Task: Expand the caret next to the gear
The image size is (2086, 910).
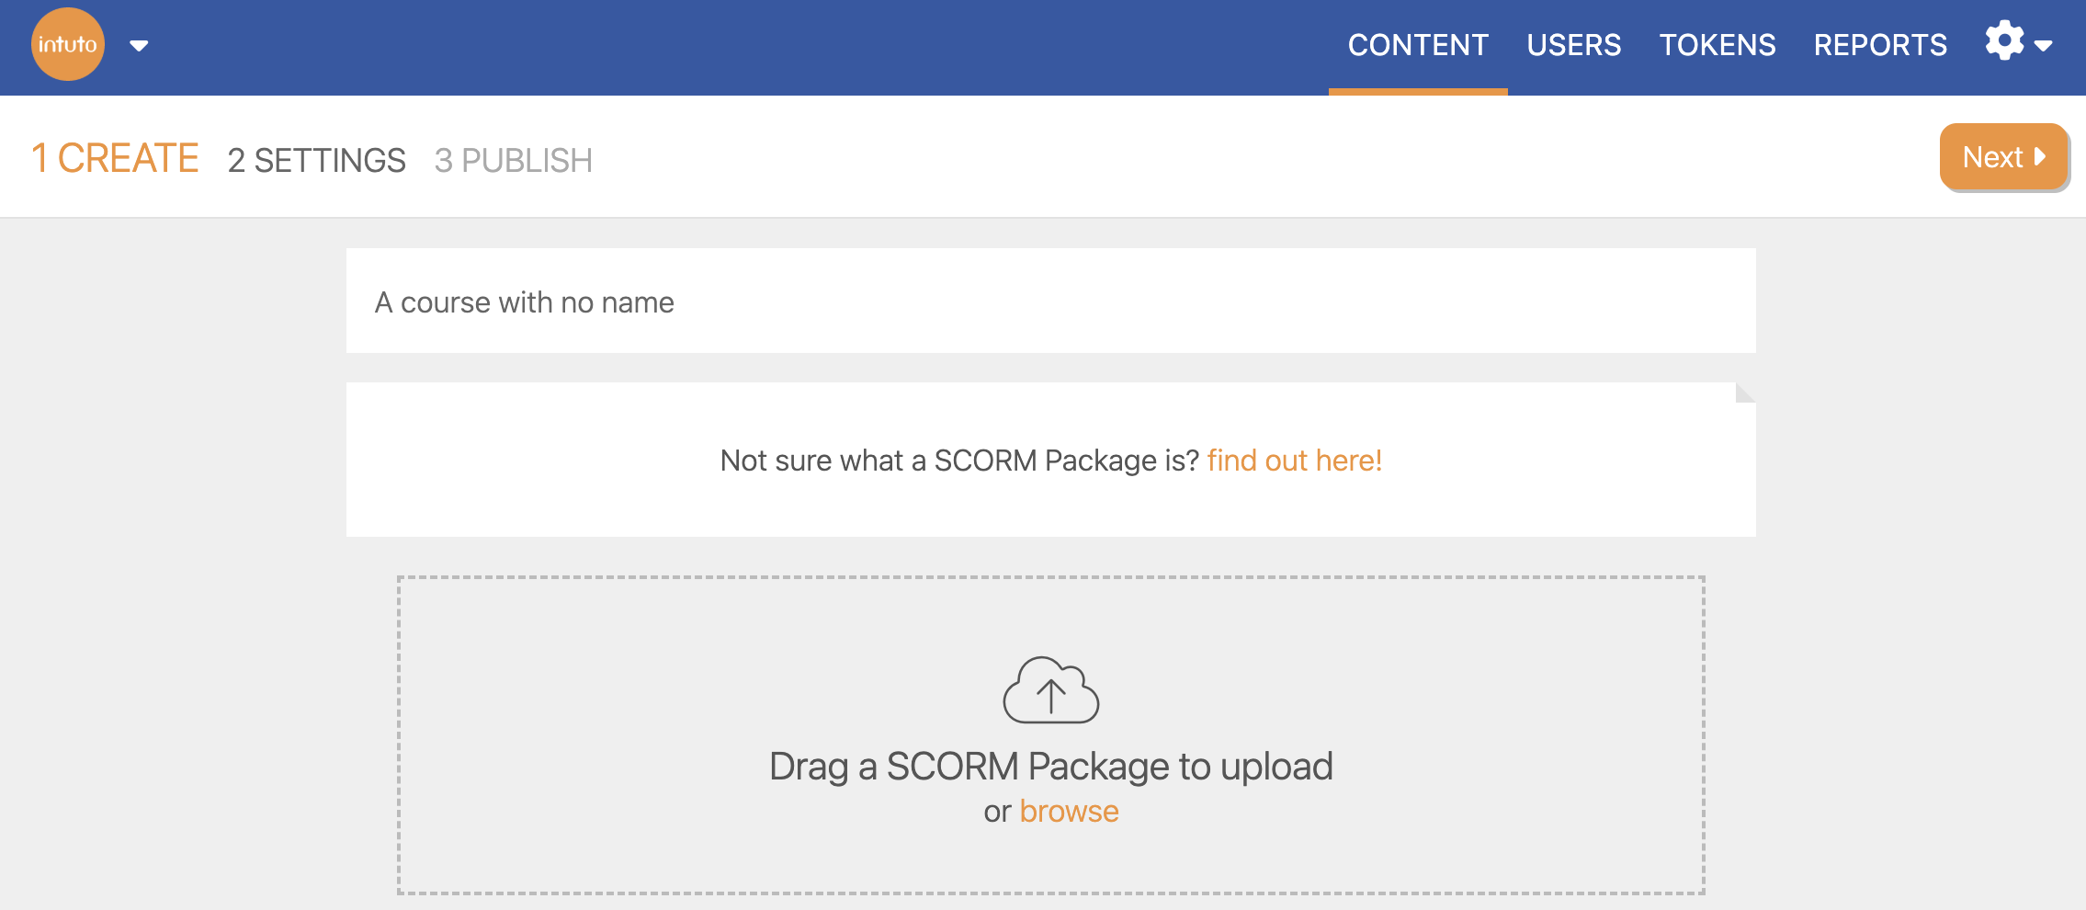Action: [x=2044, y=46]
